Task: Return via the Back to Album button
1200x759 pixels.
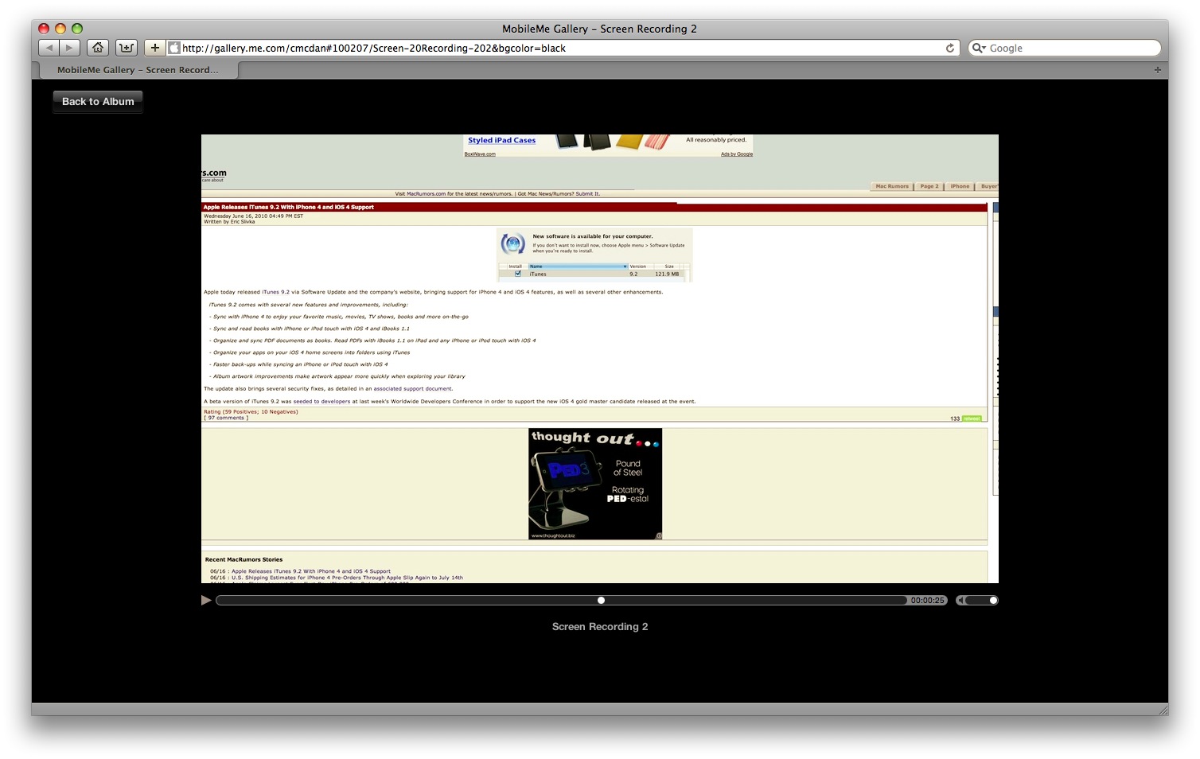Action: click(98, 101)
